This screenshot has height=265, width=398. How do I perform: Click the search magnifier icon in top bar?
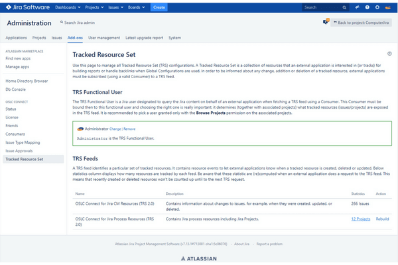click(344, 7)
